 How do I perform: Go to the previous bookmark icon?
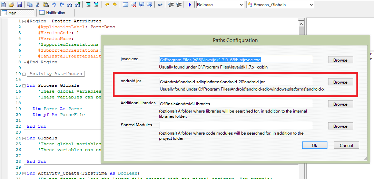141,4
